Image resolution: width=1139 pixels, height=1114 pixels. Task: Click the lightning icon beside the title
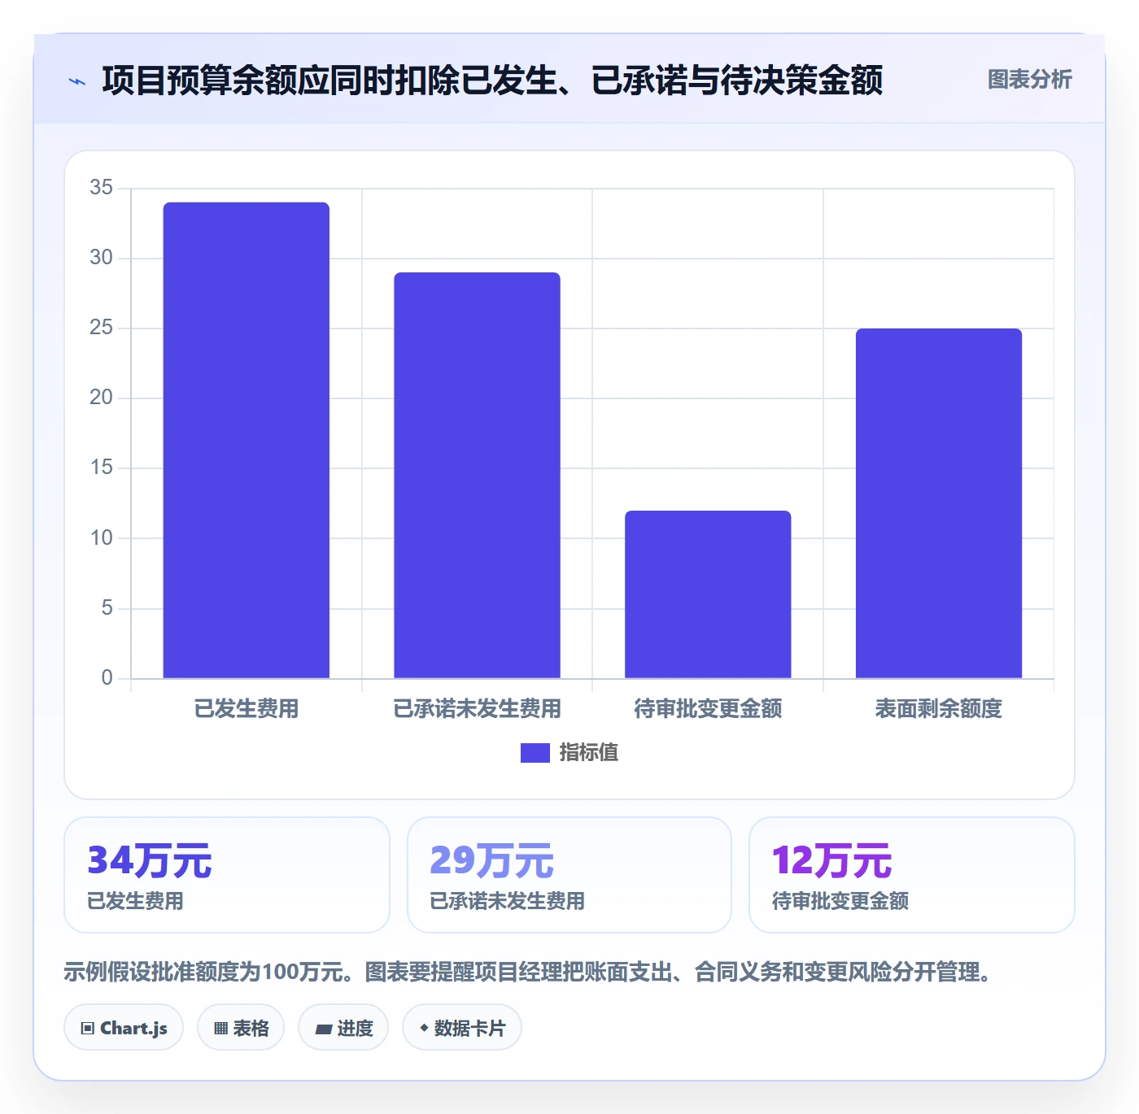[77, 81]
